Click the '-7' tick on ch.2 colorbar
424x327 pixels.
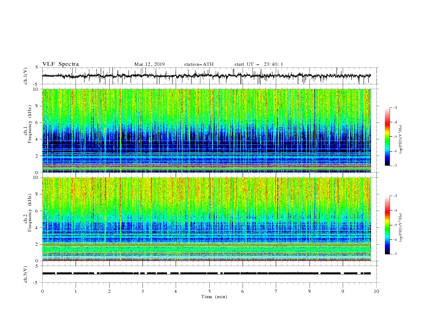[x=395, y=254]
